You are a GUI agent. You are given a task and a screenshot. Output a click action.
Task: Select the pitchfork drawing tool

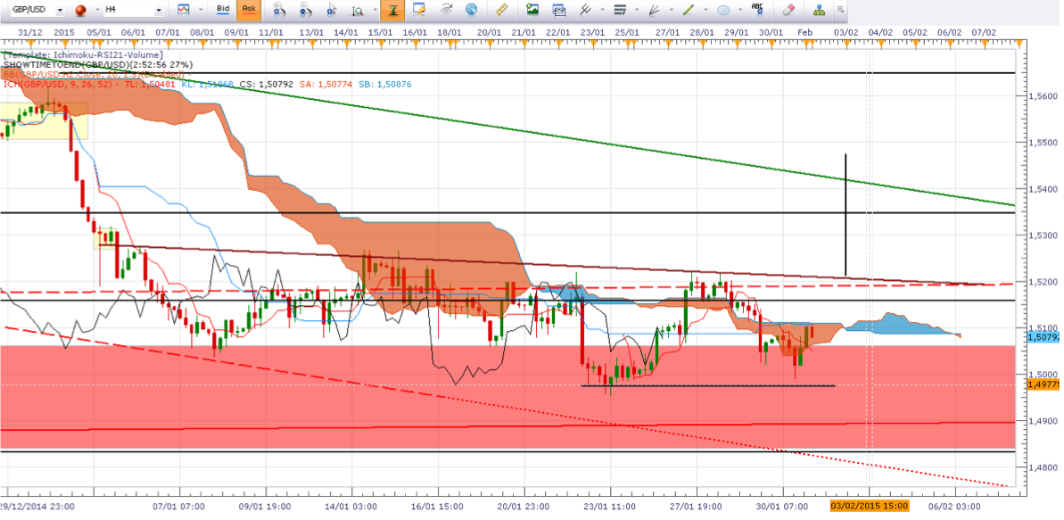585,10
